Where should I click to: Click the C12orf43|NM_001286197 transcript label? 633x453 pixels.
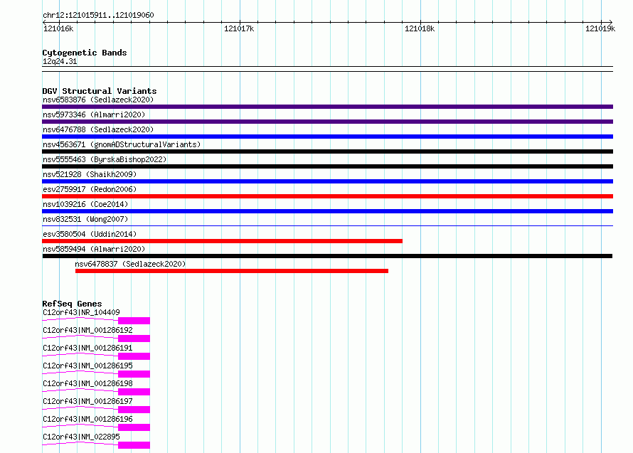[x=87, y=401]
